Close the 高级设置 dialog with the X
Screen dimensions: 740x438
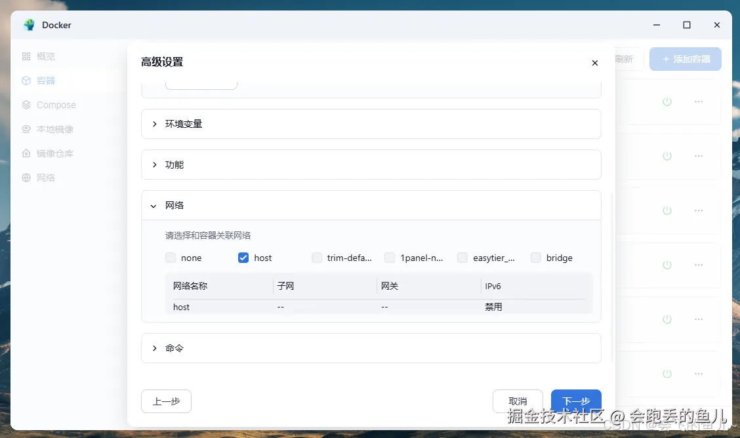click(594, 63)
